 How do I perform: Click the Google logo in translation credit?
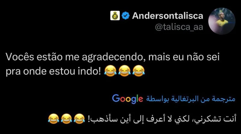pos(127,99)
